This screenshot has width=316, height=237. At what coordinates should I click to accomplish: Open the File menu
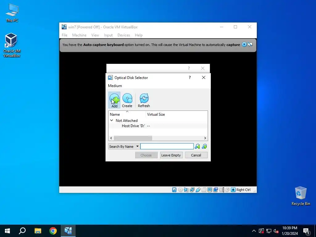(x=64, y=35)
